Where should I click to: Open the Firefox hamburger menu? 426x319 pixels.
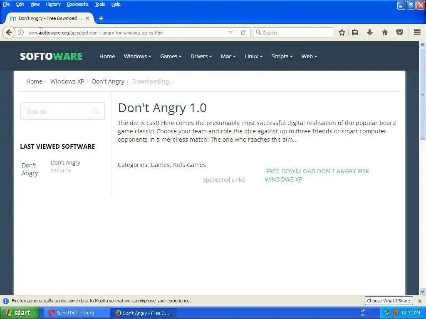pos(417,32)
